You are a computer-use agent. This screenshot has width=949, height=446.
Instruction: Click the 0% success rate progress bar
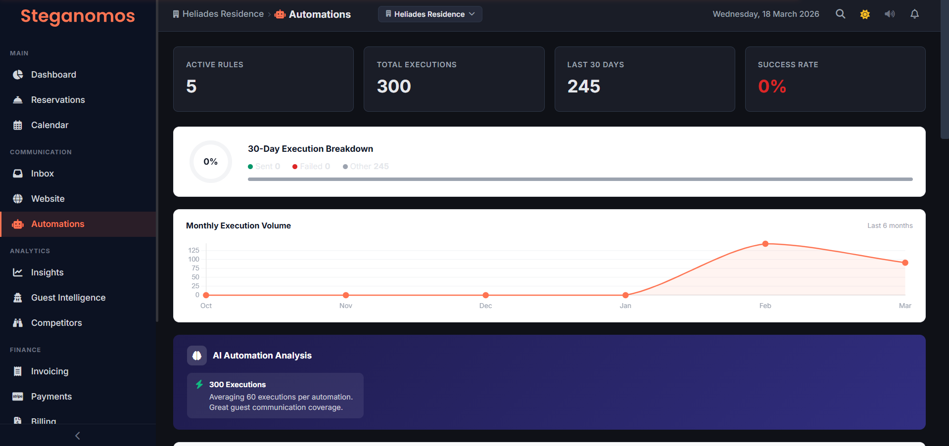click(580, 179)
